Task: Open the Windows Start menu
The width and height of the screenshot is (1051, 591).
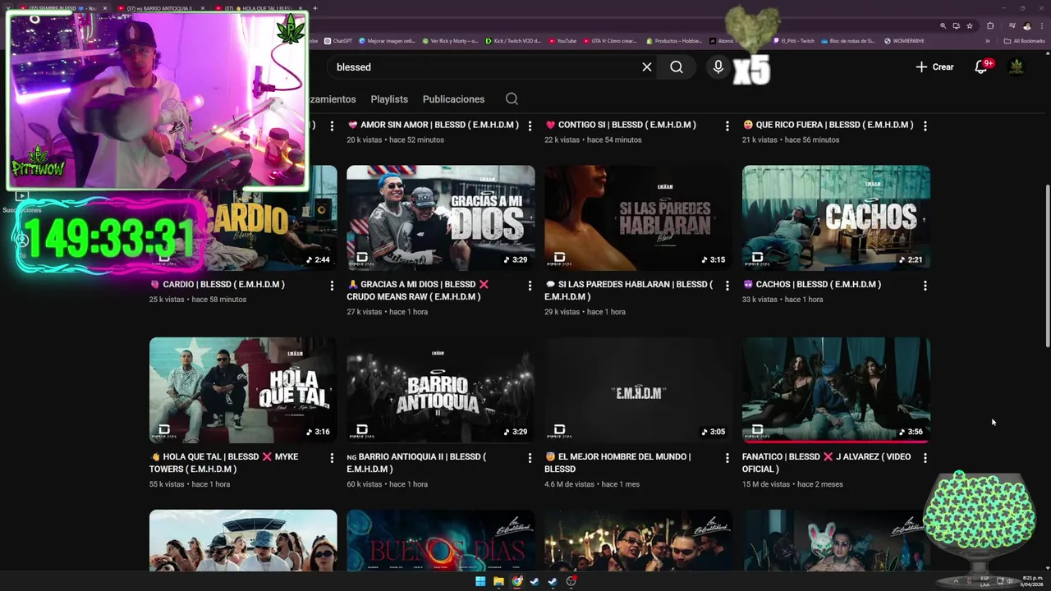Action: click(x=480, y=582)
